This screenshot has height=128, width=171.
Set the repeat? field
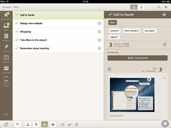coord(114,37)
